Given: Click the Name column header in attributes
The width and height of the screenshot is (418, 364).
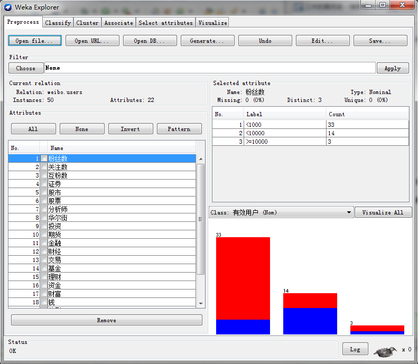Looking at the screenshot, I should 122,148.
